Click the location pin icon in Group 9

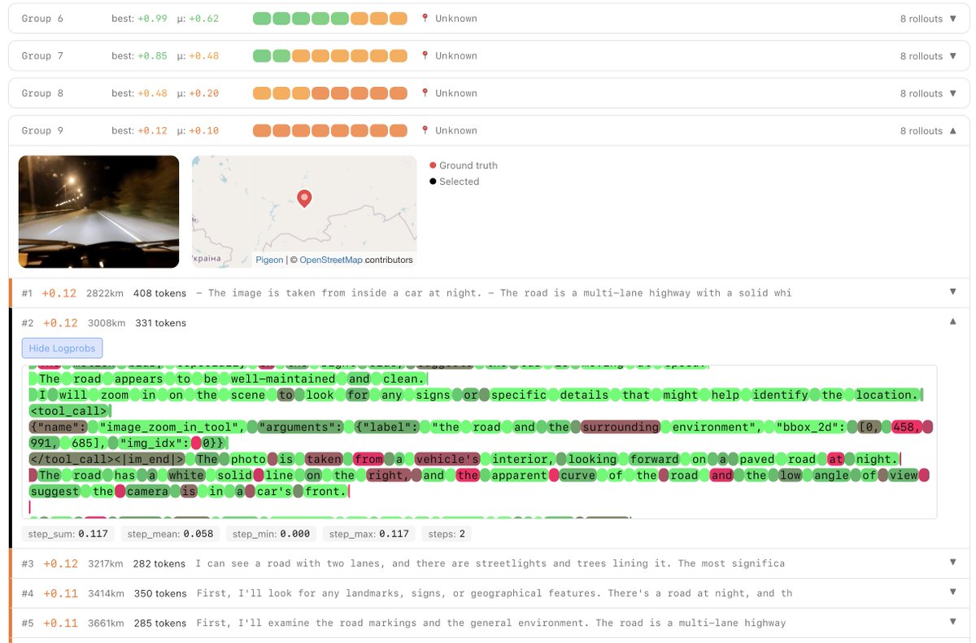coord(425,131)
